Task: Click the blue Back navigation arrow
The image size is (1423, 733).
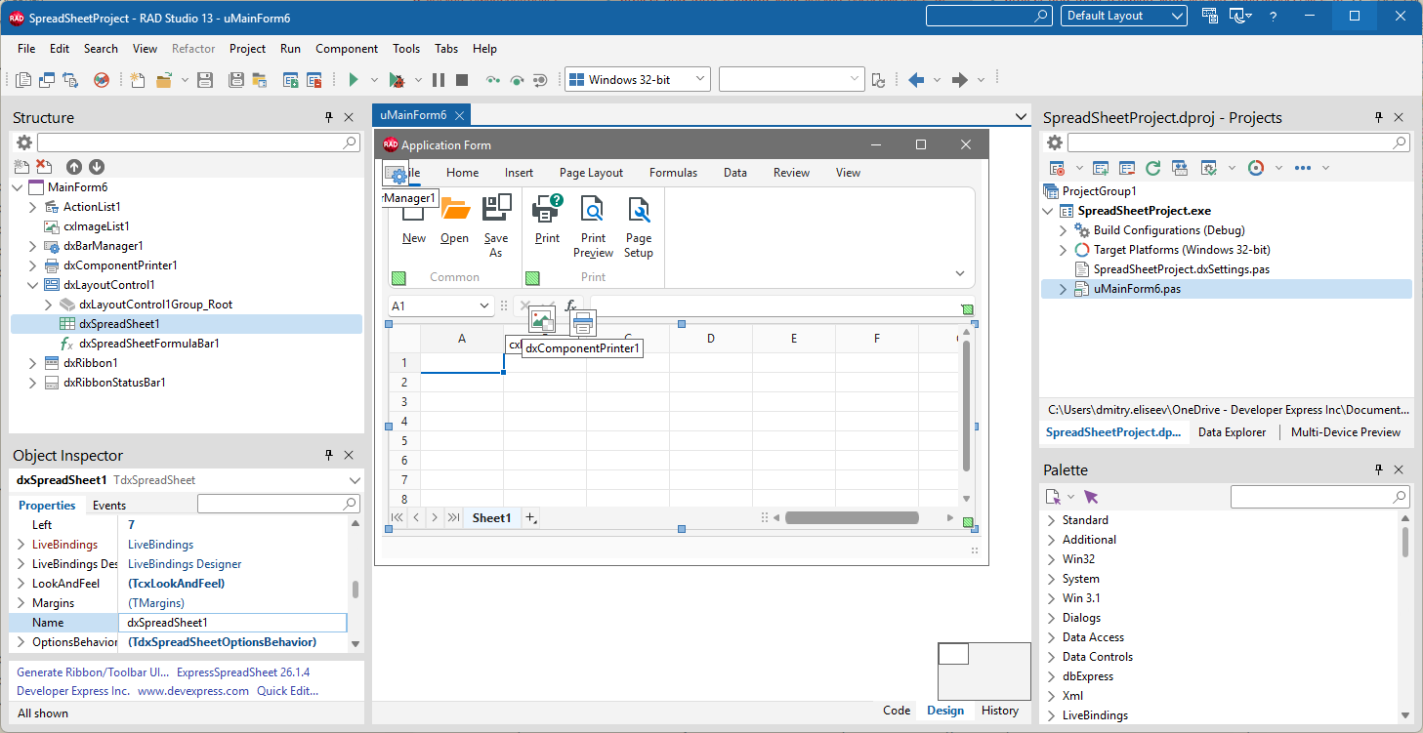Action: click(916, 80)
